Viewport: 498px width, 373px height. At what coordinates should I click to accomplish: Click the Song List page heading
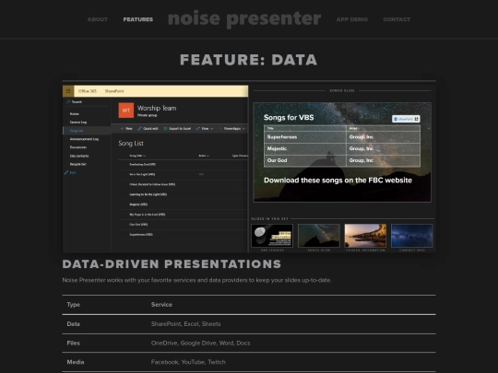point(131,144)
